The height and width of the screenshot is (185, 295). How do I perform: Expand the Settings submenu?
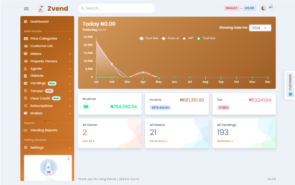[x=70, y=147]
